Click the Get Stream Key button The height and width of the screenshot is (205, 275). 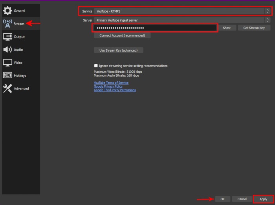pos(254,28)
